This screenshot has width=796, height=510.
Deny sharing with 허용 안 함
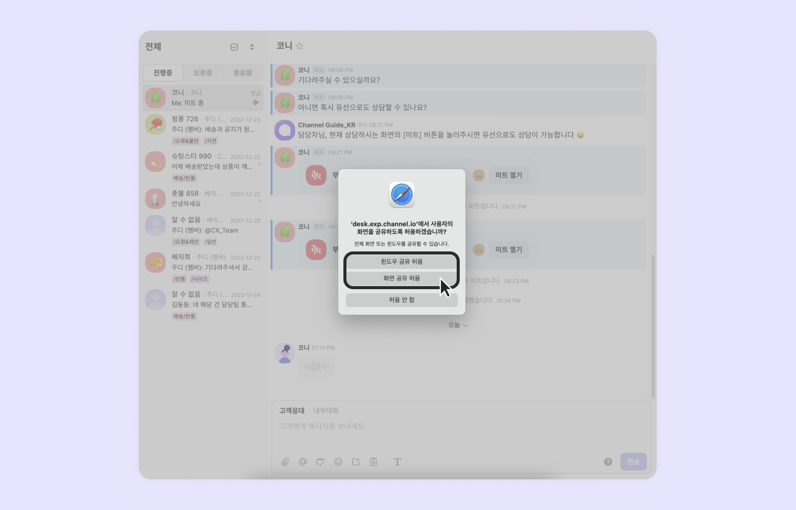tap(402, 300)
